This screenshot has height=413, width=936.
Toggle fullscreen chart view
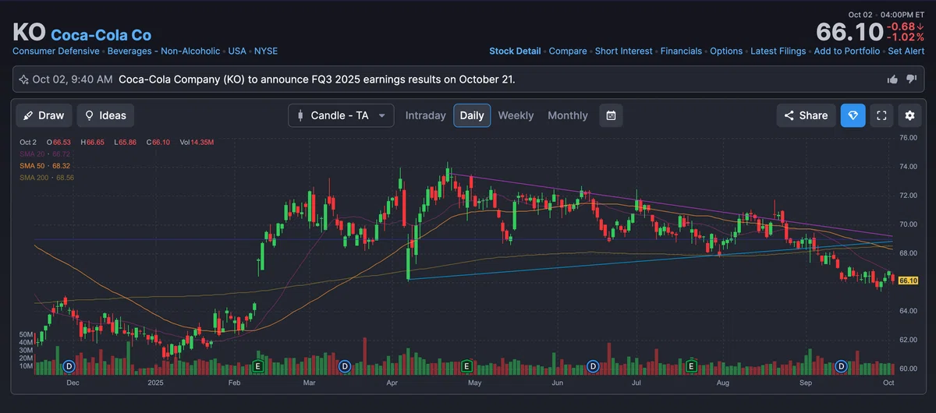coord(881,115)
